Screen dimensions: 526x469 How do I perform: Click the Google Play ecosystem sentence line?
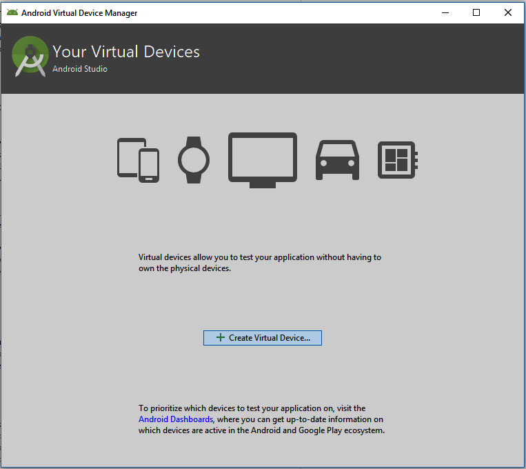click(261, 430)
